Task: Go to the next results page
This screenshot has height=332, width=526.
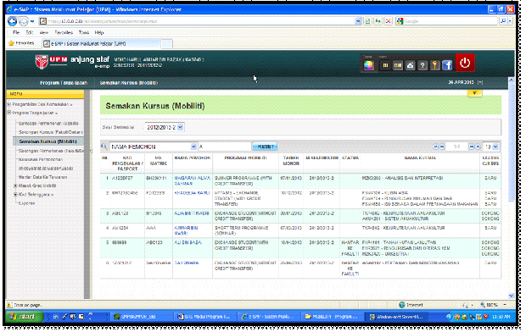Action: (472, 147)
